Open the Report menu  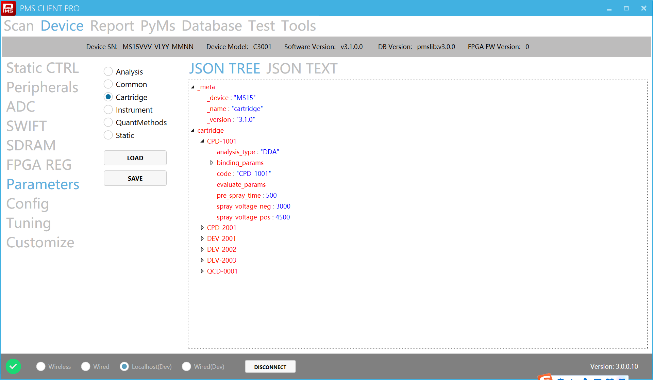[112, 26]
